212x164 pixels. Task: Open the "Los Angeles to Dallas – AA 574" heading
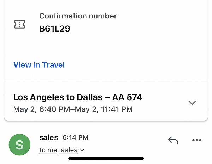pyautogui.click(x=78, y=97)
